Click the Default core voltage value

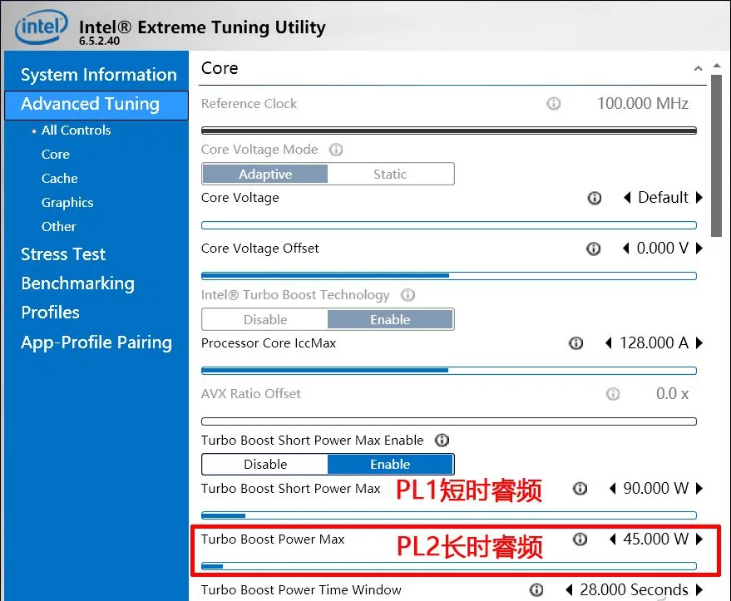click(663, 198)
